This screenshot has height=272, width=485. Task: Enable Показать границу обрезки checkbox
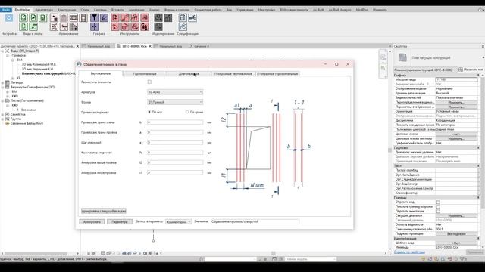point(438,206)
